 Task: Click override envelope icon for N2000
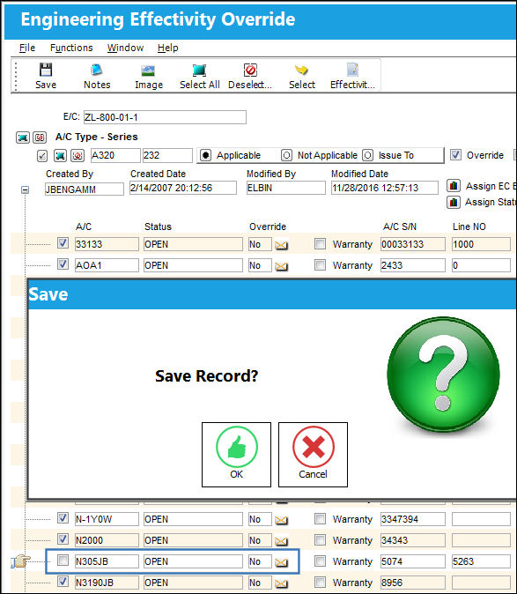click(x=281, y=541)
